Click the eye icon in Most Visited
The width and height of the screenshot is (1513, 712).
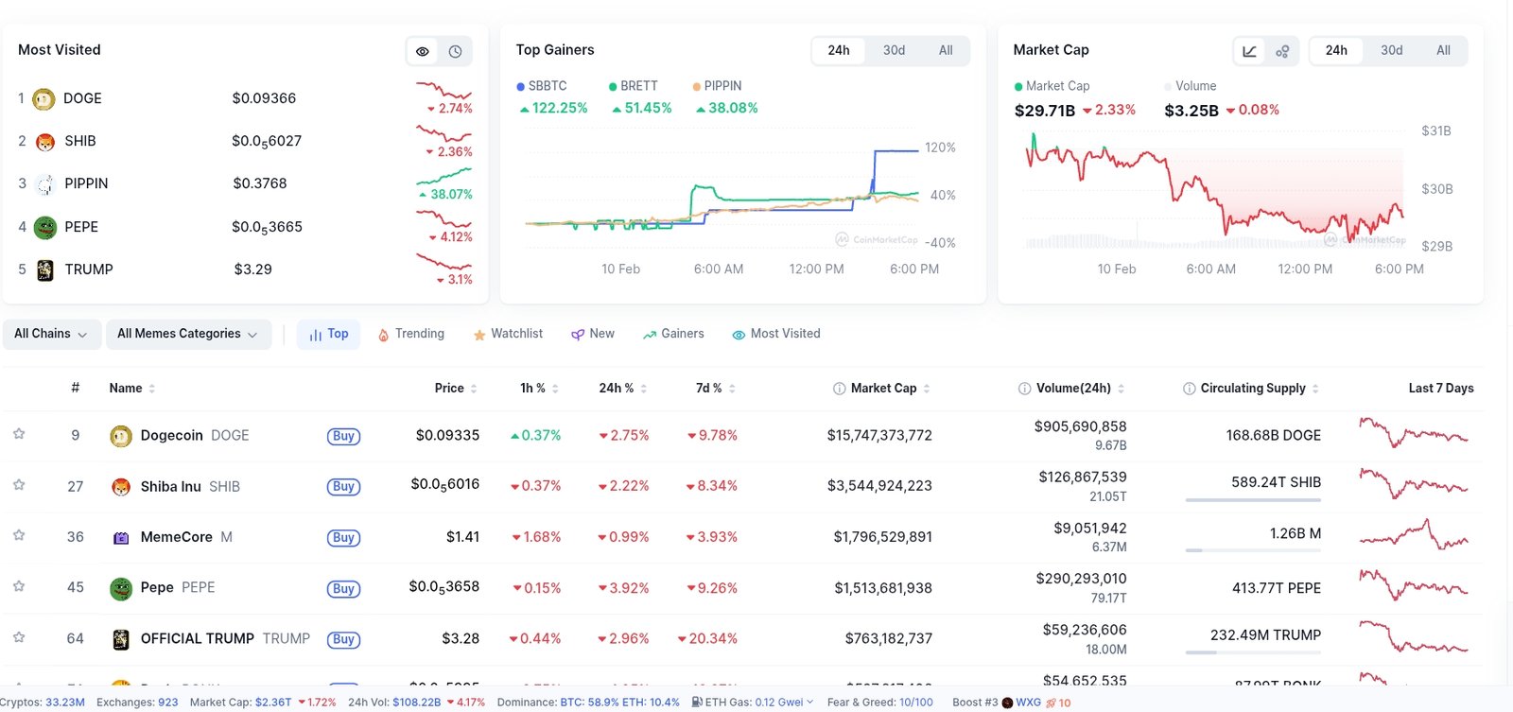pyautogui.click(x=423, y=51)
